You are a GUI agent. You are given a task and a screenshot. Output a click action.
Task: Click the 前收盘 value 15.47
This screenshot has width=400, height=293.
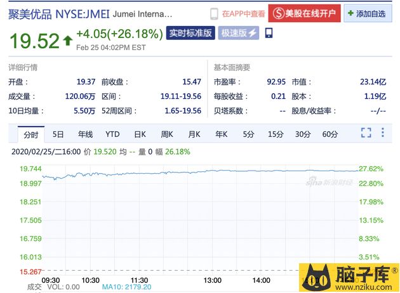coord(192,82)
